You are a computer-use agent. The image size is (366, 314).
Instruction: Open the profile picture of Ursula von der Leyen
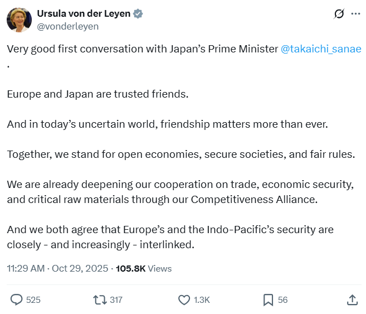point(19,20)
